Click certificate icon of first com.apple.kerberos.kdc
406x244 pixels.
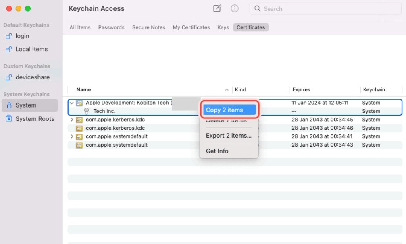click(x=79, y=120)
